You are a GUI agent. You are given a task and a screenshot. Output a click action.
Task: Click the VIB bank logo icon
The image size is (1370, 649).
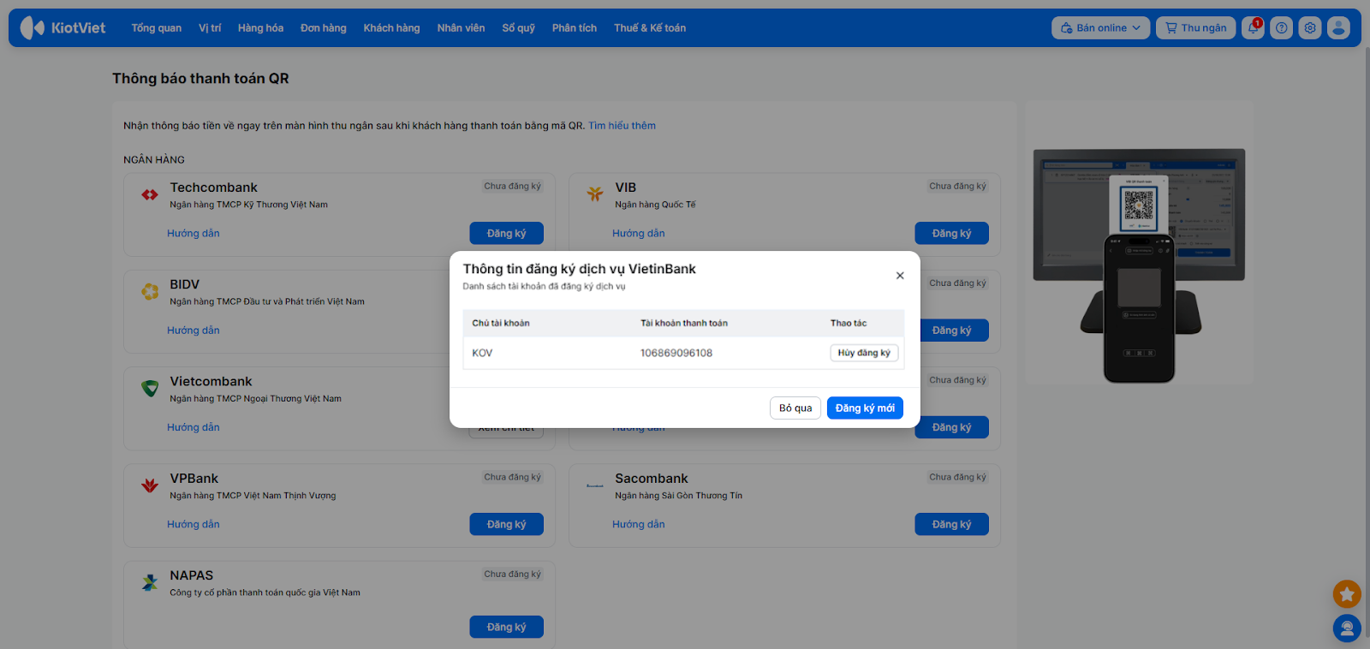595,194
